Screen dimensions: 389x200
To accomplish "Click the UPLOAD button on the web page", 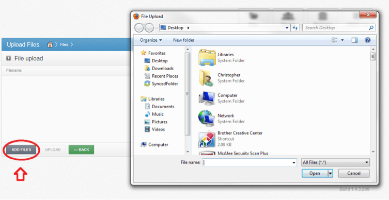I will (x=53, y=150).
